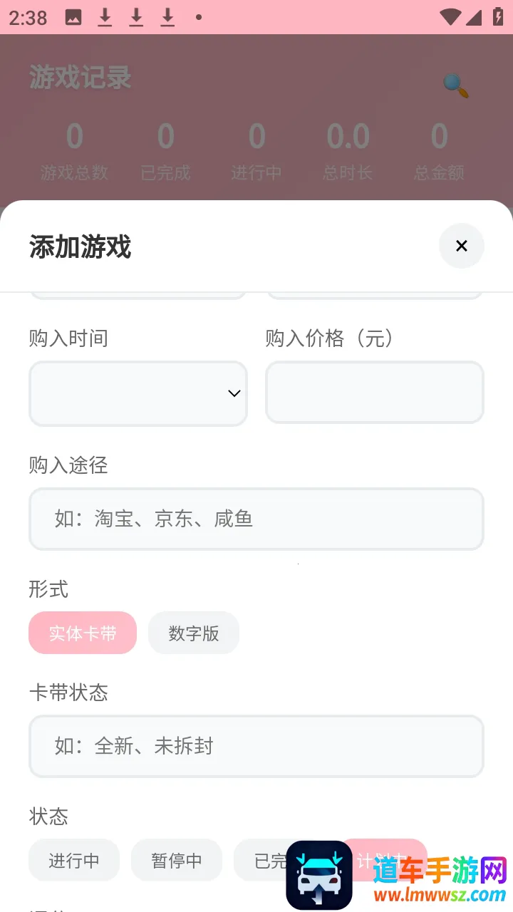Tap the Wi-Fi status icon
The image size is (513, 912).
click(x=450, y=18)
